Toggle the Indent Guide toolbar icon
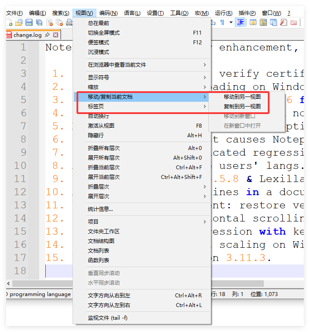The image size is (310, 332). (x=241, y=22)
